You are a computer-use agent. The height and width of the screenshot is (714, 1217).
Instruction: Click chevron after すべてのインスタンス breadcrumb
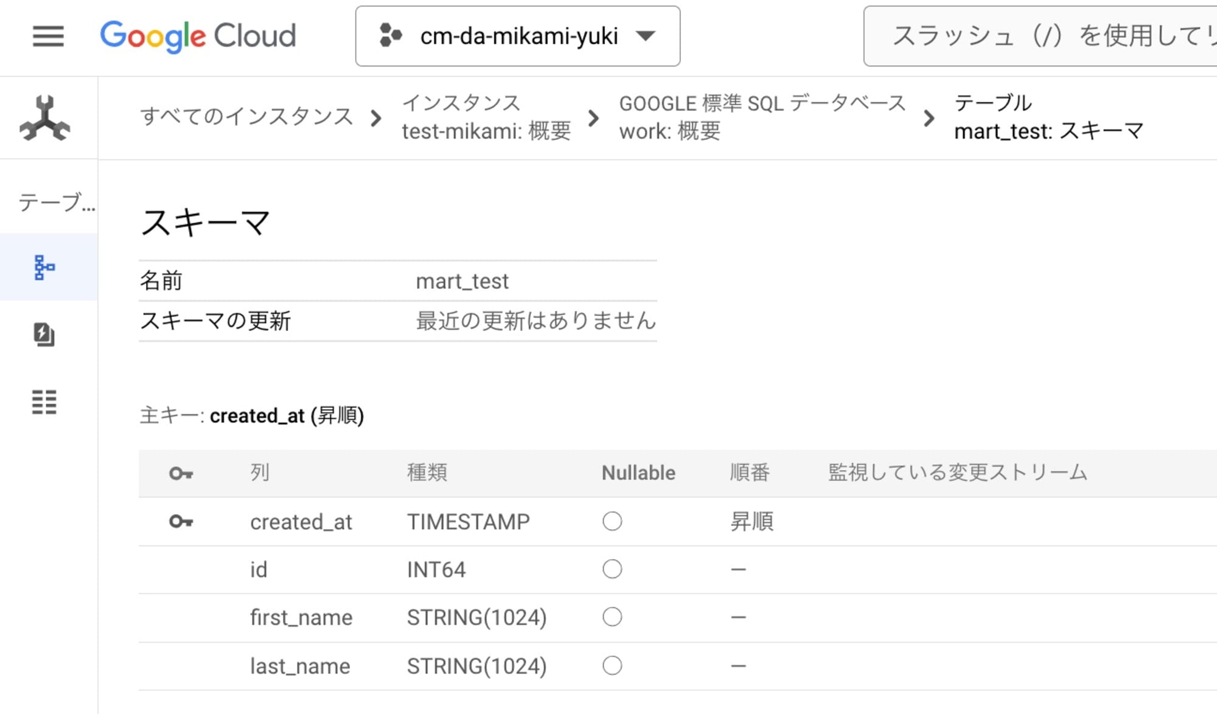click(376, 118)
